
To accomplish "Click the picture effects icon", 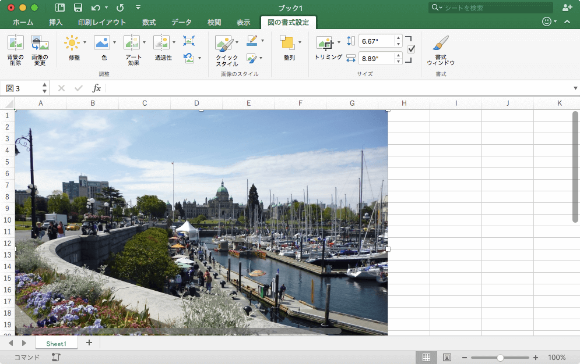I will [252, 58].
